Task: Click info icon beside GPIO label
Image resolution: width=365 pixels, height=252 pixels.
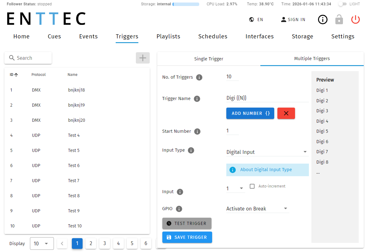Action: 179,209
